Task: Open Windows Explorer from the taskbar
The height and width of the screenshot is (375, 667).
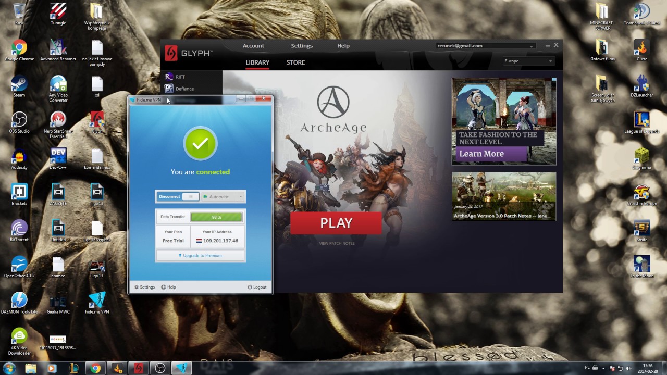Action: pos(31,368)
